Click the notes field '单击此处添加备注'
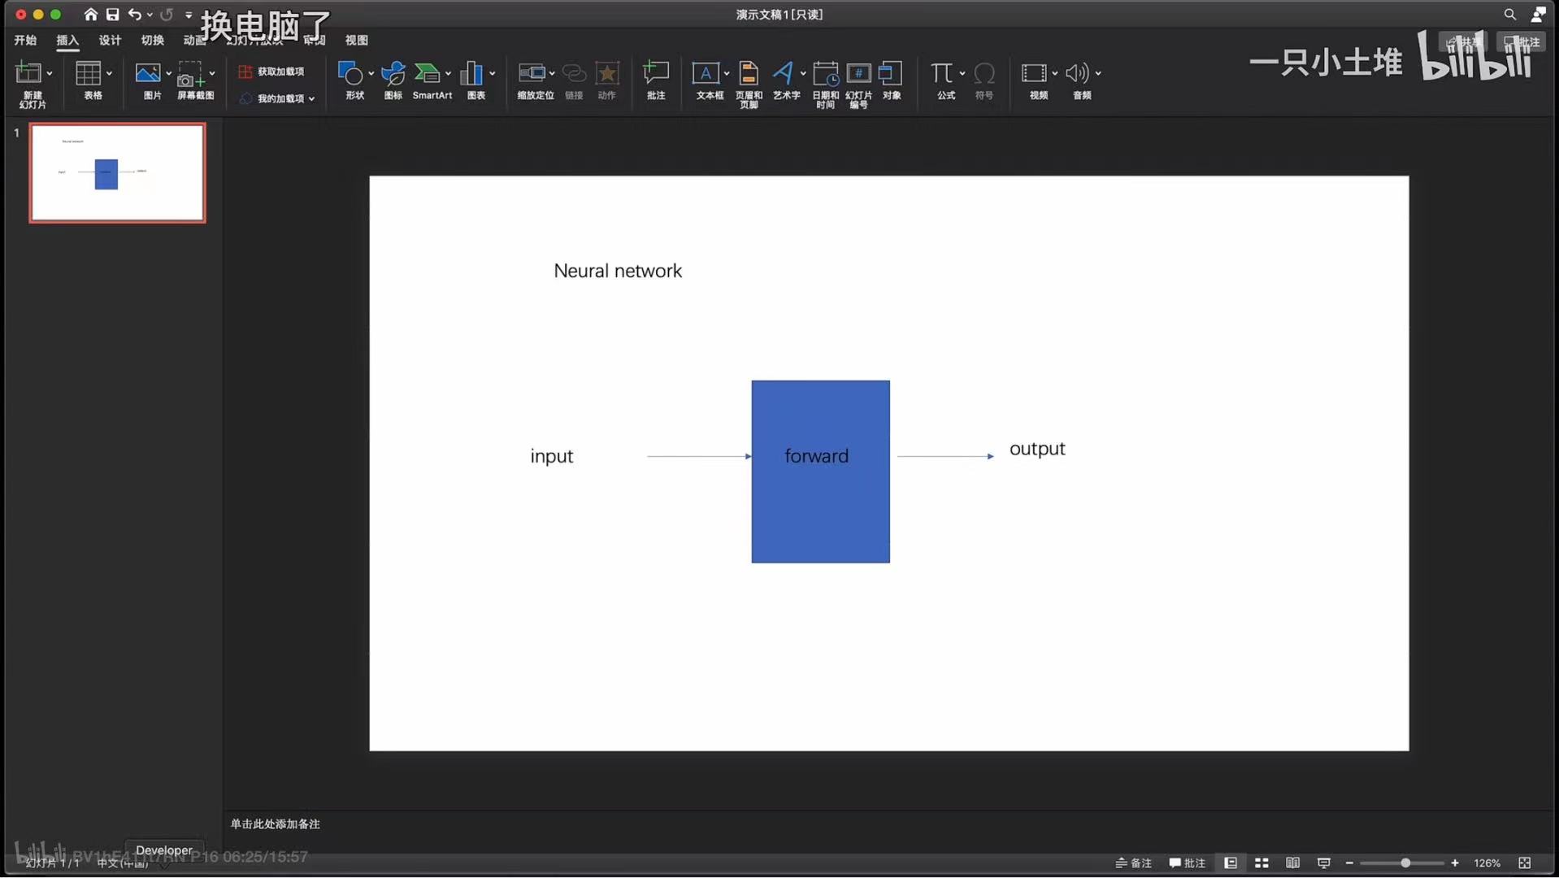Viewport: 1559px width, 878px height. tap(276, 824)
